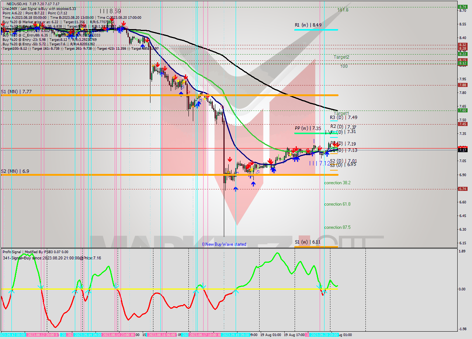Click the 7.45 red price tag
The height and width of the screenshot is (339, 472).
click(462, 124)
